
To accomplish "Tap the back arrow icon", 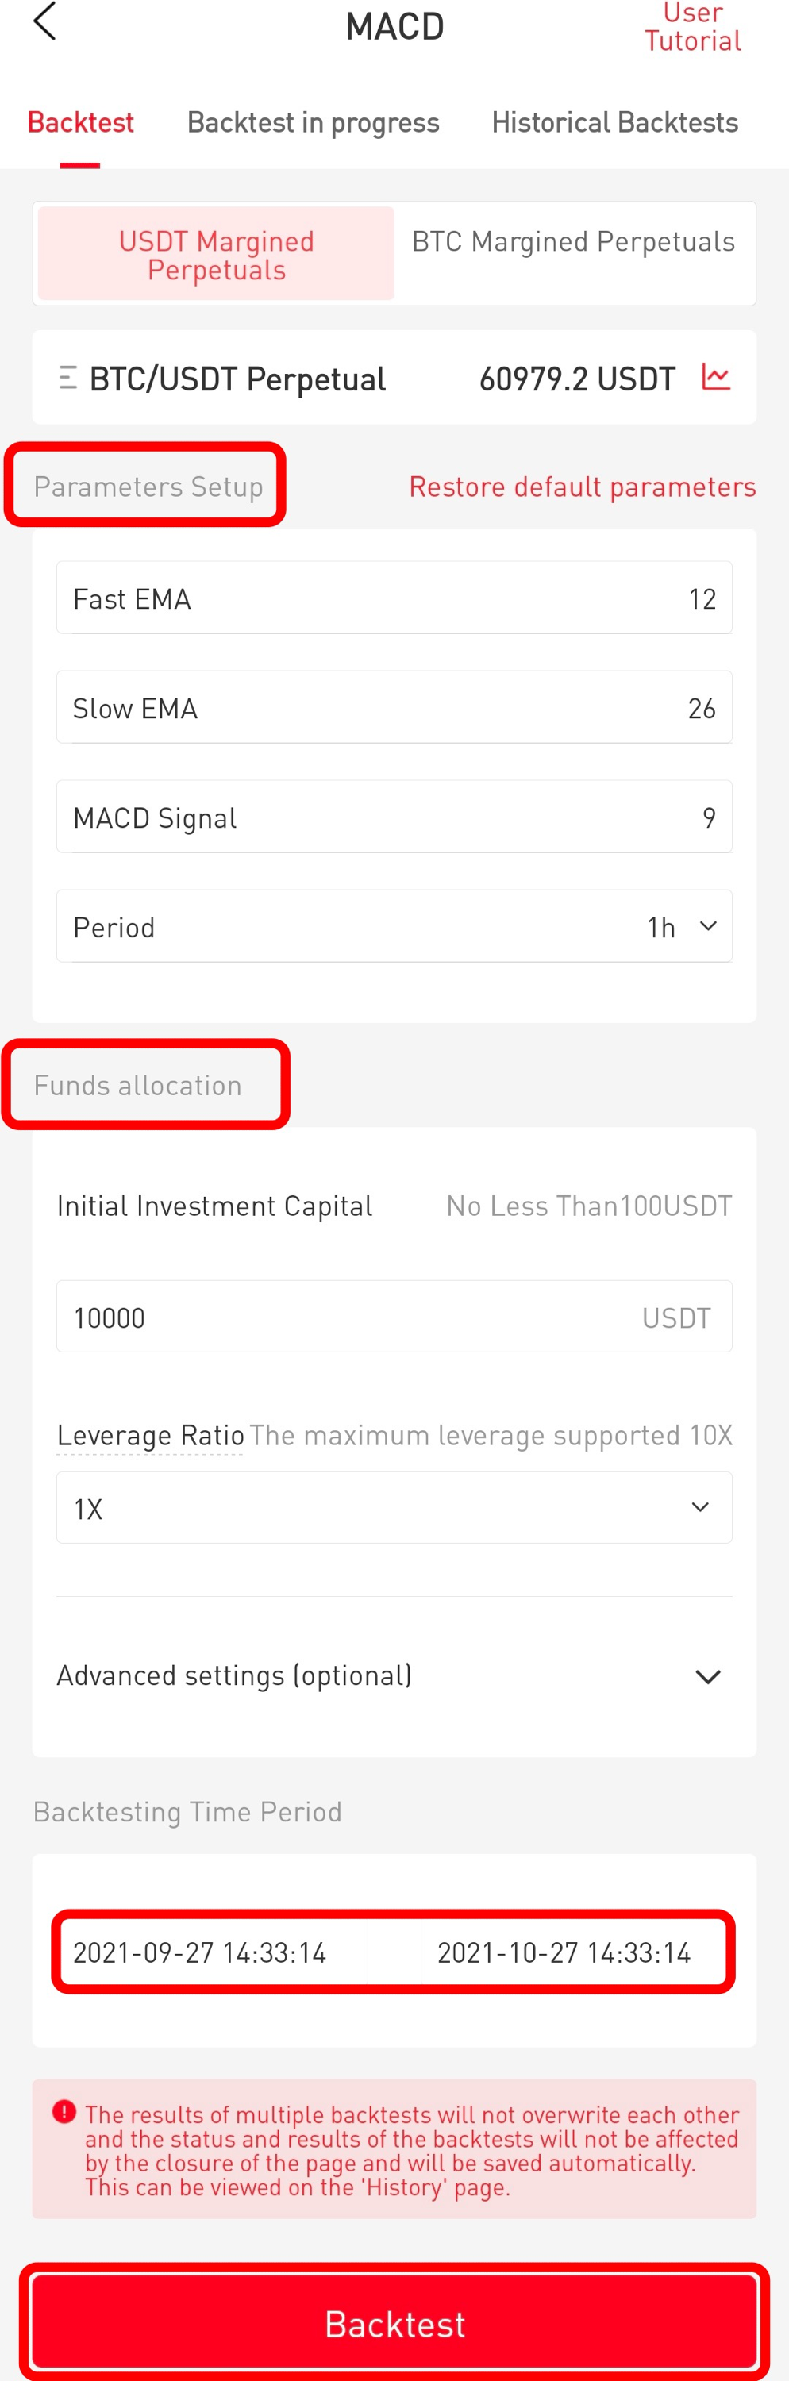I will tap(44, 22).
